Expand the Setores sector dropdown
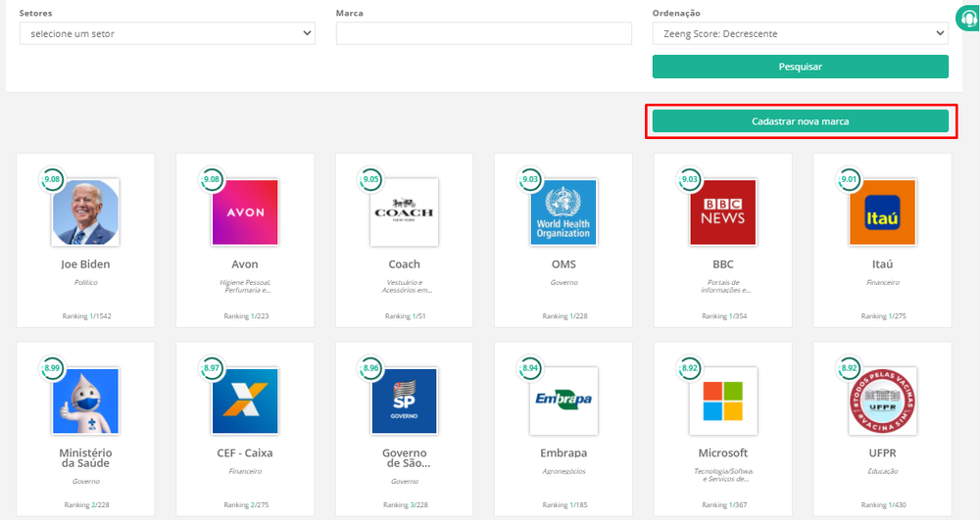This screenshot has width=980, height=520. click(167, 34)
